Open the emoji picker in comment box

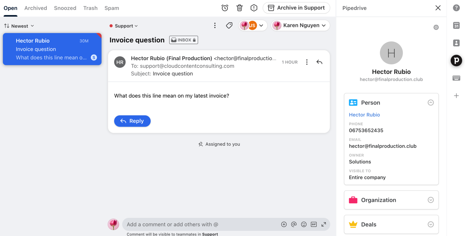click(x=304, y=224)
